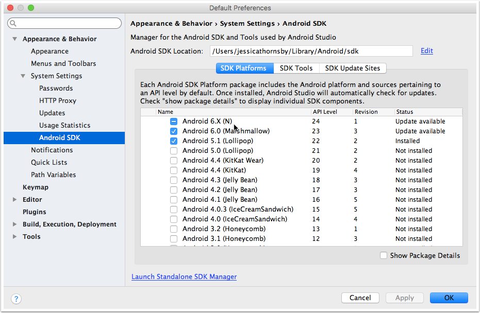Toggle the Android 6.X (N) checkbox
Screen dimensions: 480x313
[x=174, y=121]
